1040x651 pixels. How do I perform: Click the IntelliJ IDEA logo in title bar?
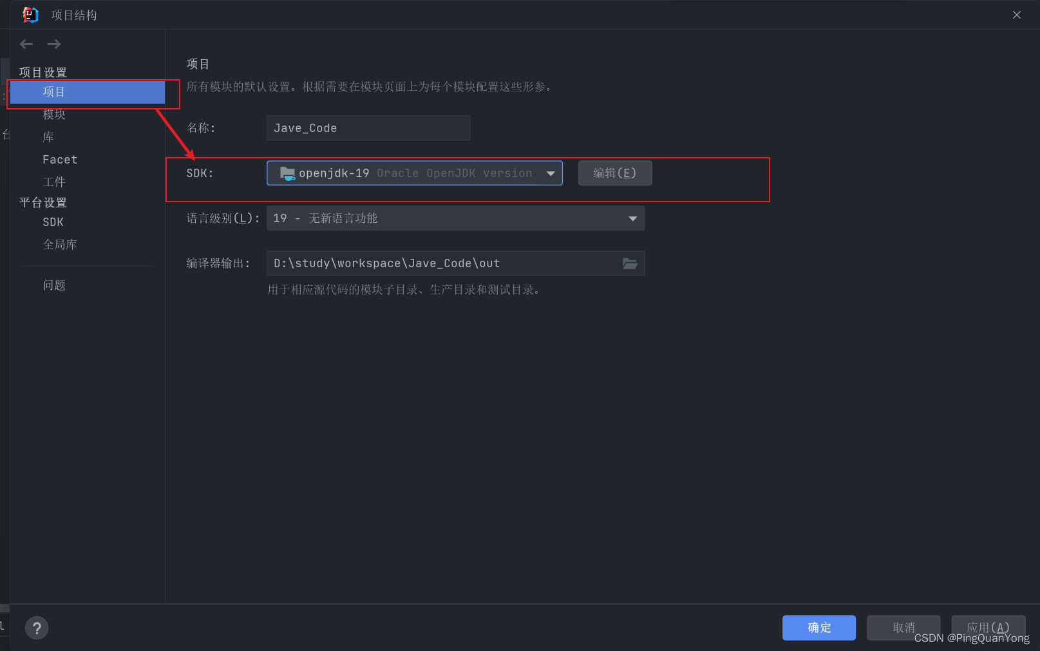click(30, 14)
